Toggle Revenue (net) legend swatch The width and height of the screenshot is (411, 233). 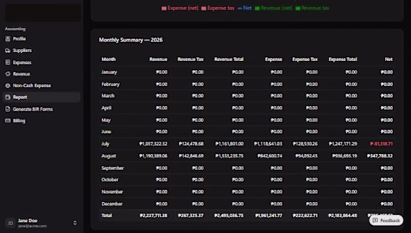[257, 8]
